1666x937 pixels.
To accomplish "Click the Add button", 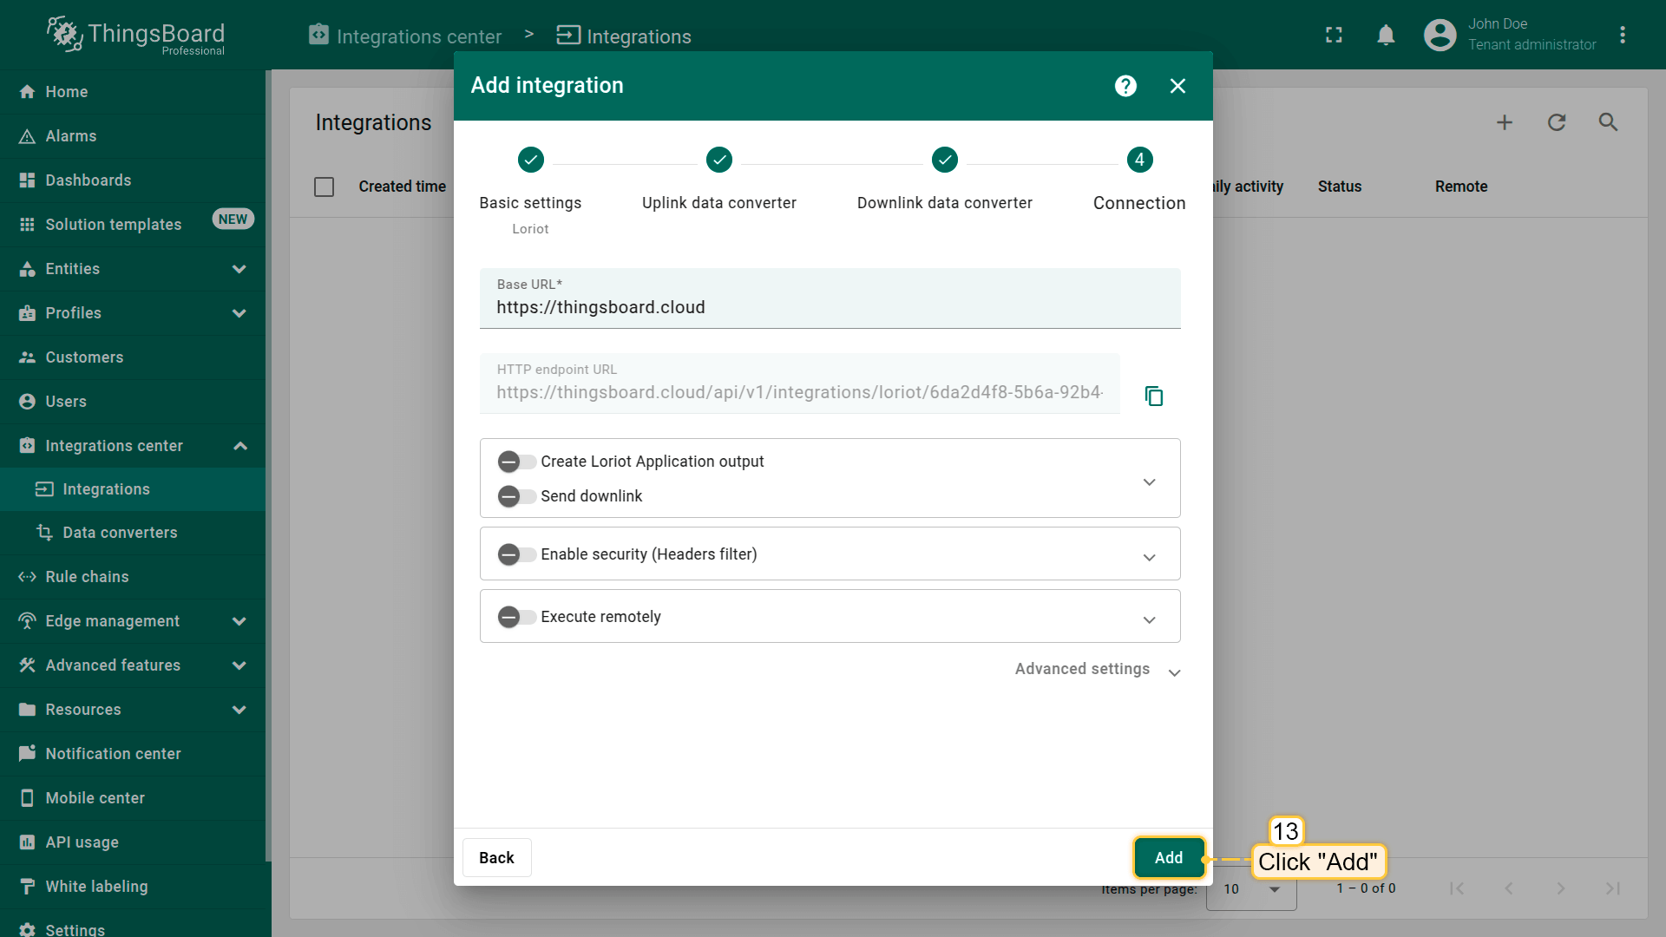I will pyautogui.click(x=1168, y=857).
